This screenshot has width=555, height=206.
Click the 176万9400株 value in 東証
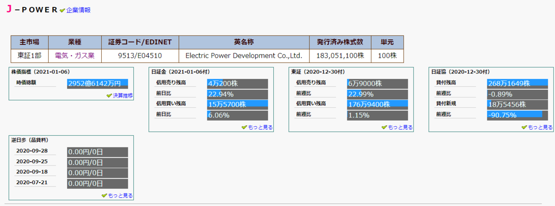pyautogui.click(x=377, y=105)
